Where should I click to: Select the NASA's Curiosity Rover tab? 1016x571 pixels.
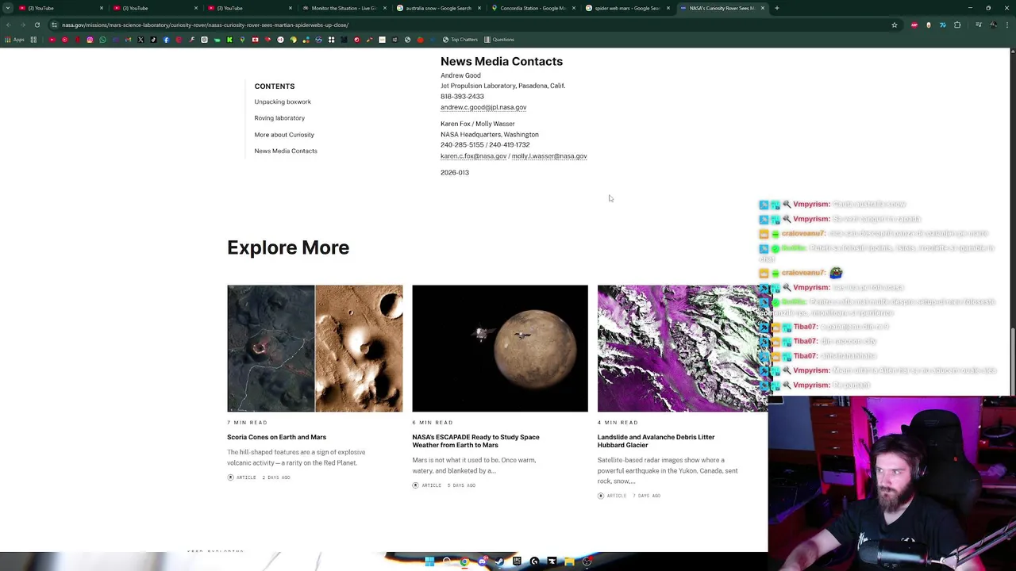click(x=721, y=8)
